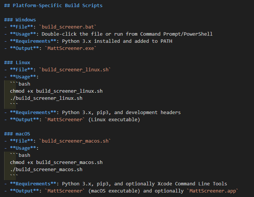Select the filename 'build_screener_linux.sh' in File line

coord(75,69)
